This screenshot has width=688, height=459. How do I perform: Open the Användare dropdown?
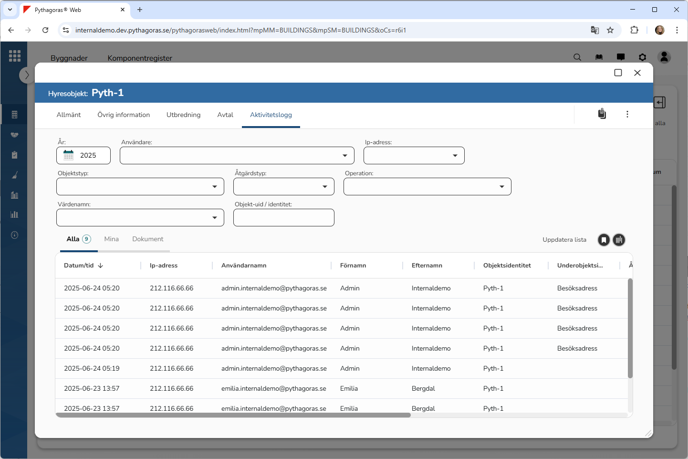[x=237, y=156]
